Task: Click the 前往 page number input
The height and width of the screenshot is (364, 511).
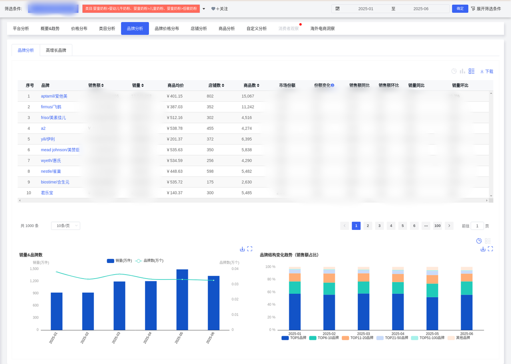Action: coord(477,226)
